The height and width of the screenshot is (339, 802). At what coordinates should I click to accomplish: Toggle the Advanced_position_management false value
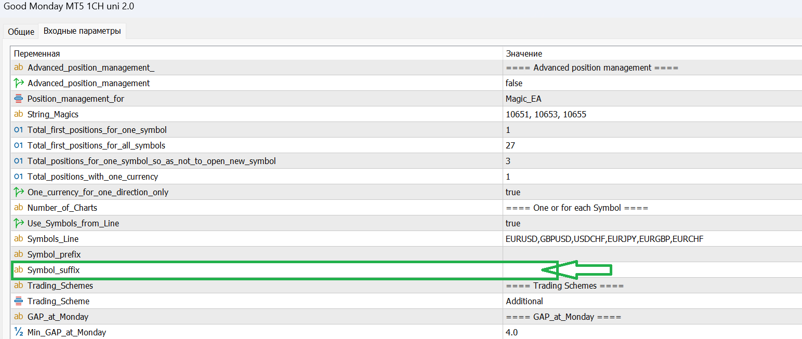(x=652, y=83)
